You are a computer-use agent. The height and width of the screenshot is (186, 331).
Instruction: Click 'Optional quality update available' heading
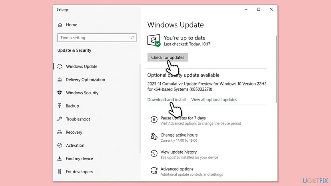click(183, 75)
